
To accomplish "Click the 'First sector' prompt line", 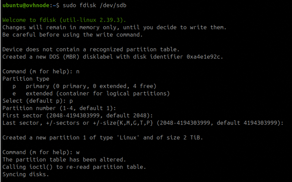I will pyautogui.click(x=78, y=115).
